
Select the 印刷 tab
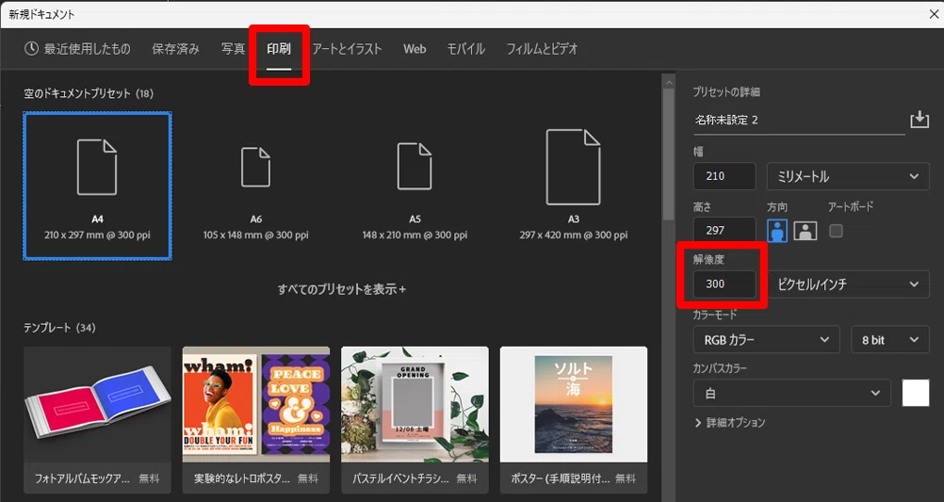pyautogui.click(x=279, y=49)
